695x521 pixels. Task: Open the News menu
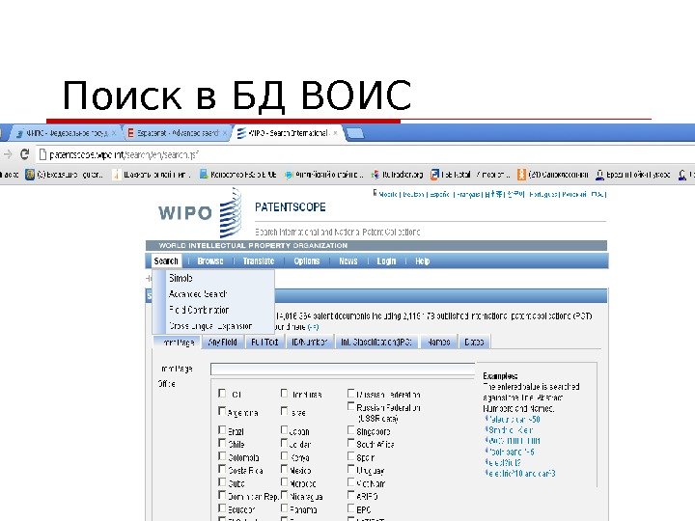pos(348,260)
